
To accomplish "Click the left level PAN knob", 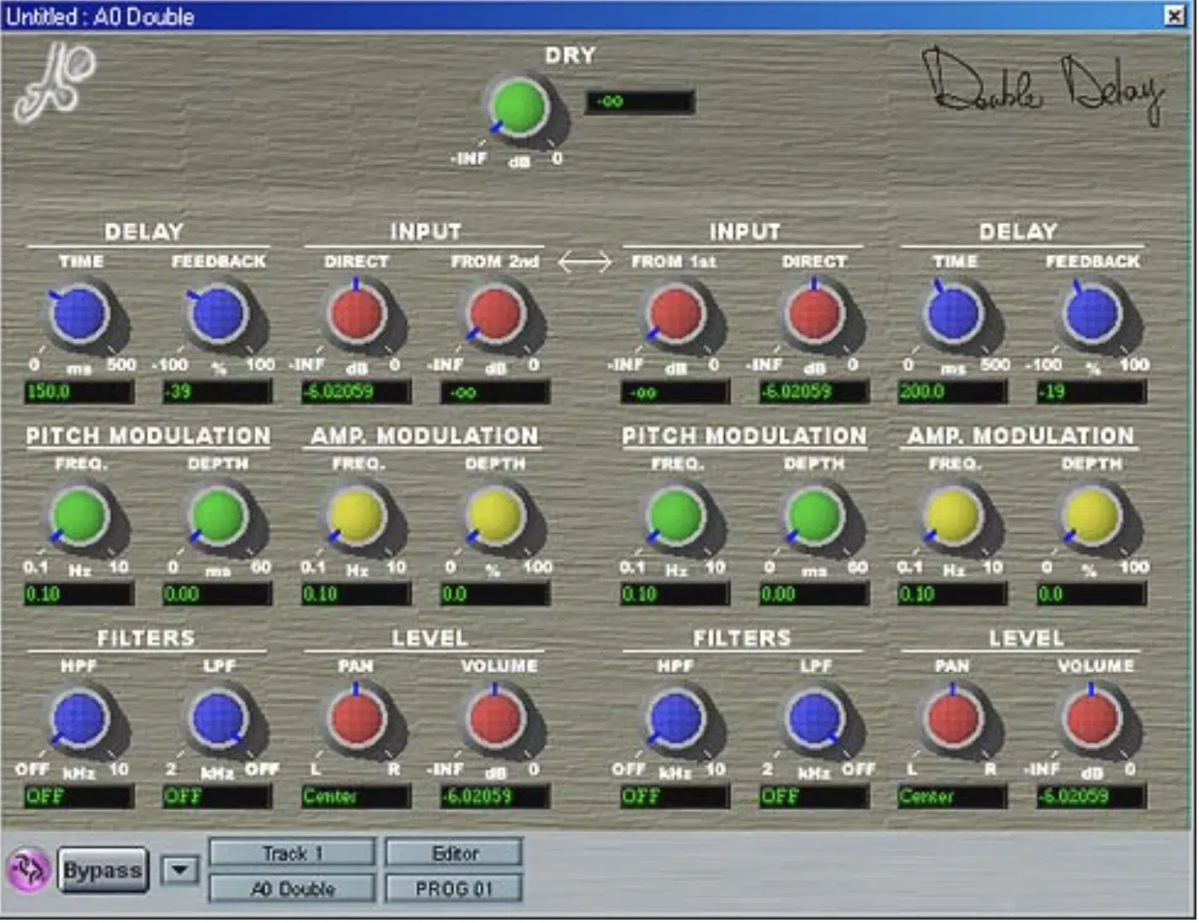I will (x=356, y=719).
